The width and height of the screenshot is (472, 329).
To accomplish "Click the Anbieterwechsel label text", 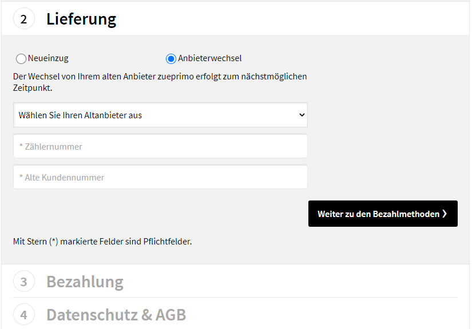I will click(209, 58).
